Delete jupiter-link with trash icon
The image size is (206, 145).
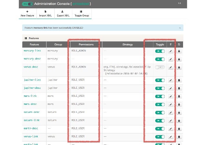point(179,80)
